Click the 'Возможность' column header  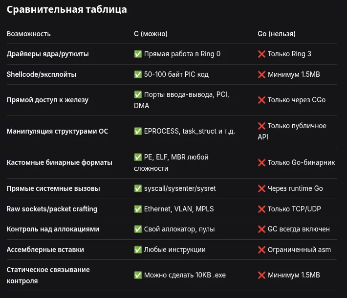coord(28,34)
